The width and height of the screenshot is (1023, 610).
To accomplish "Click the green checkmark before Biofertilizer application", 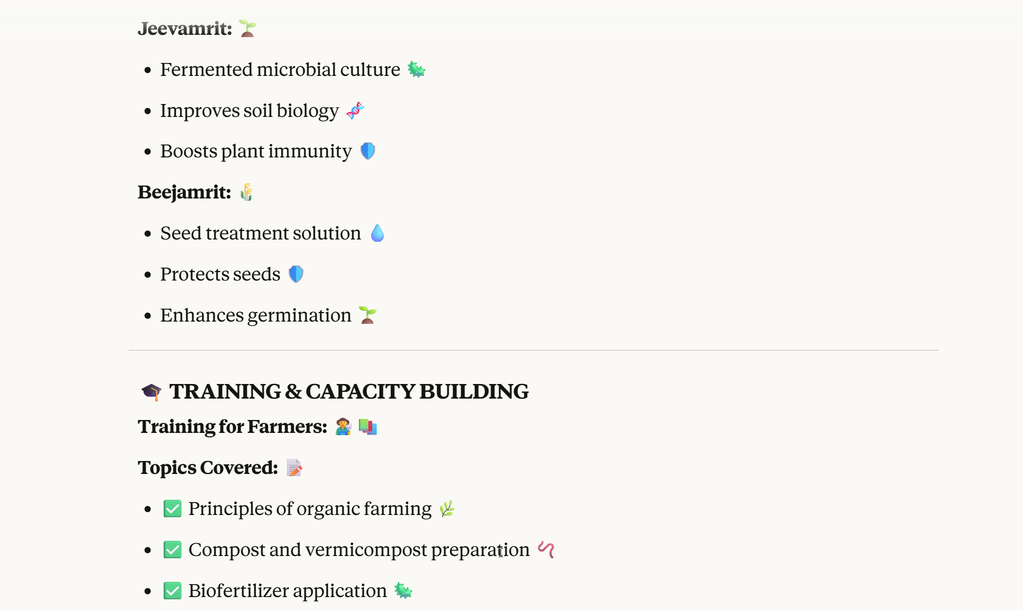I will point(173,591).
